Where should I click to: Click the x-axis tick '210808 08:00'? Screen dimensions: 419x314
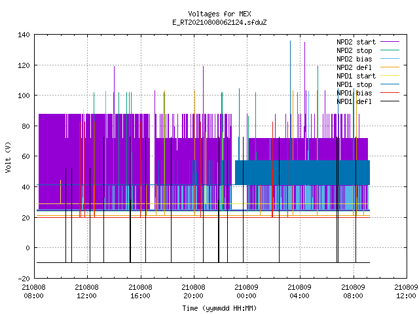[33, 292]
